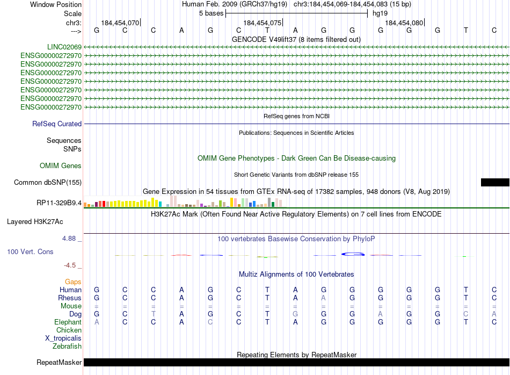Click the 184,454,080 position marker
The height and width of the screenshot is (375, 510).
(x=405, y=23)
